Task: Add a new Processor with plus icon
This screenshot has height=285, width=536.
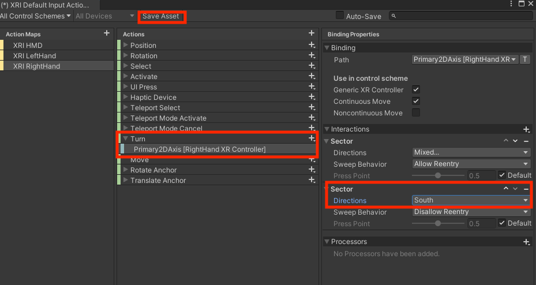Action: pyautogui.click(x=526, y=242)
